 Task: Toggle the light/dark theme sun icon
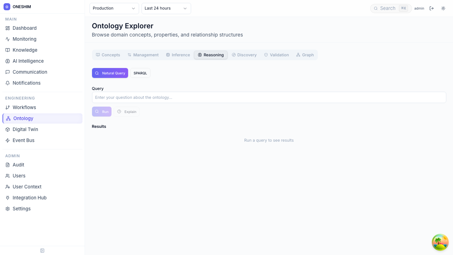(x=443, y=8)
